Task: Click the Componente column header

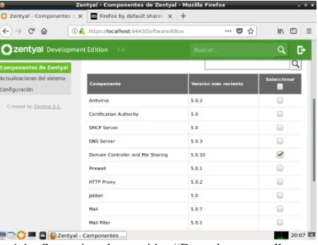Action: click(x=137, y=84)
